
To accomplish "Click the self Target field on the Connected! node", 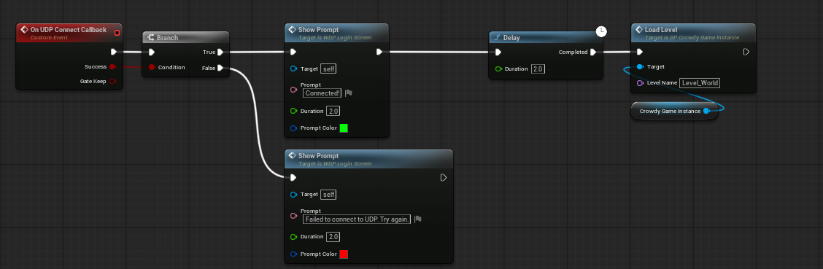I will coord(328,69).
